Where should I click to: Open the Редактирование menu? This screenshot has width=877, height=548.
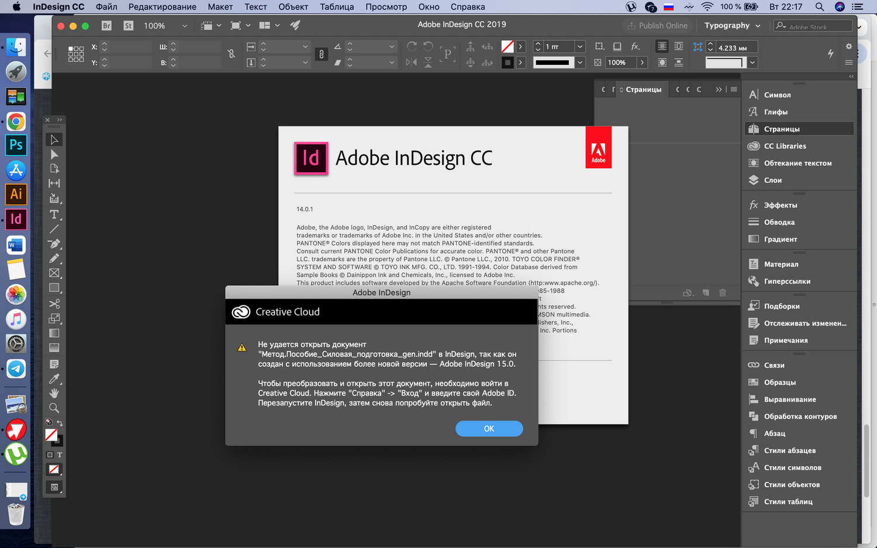163,7
